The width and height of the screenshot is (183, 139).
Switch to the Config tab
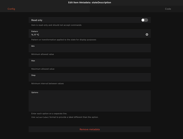[11, 9]
